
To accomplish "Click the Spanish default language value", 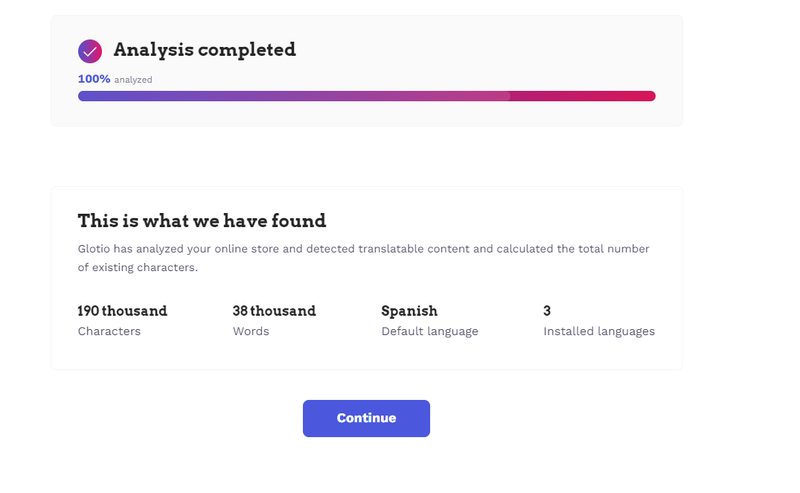I will [x=410, y=311].
